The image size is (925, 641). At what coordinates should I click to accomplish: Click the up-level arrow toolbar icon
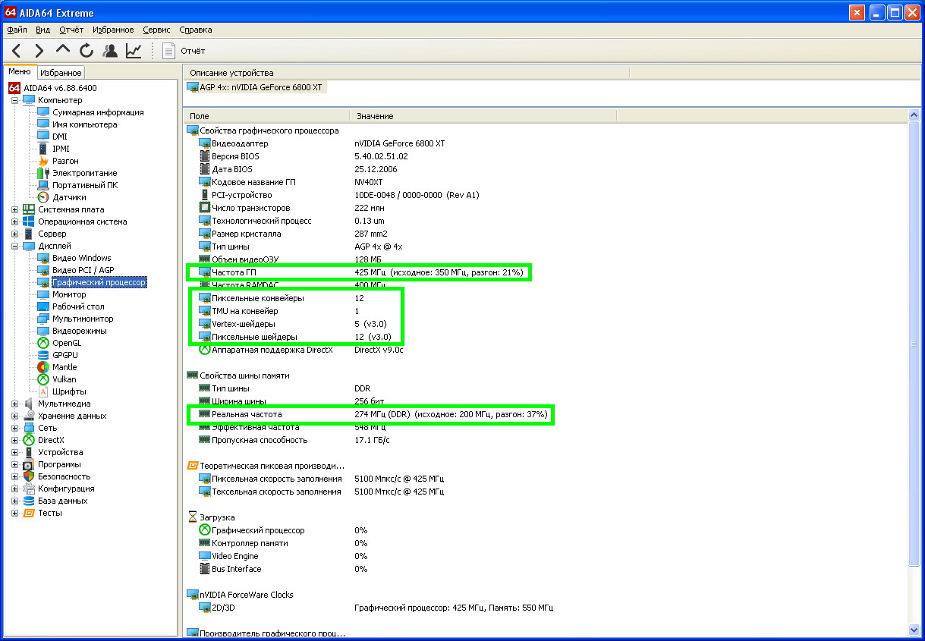click(63, 51)
